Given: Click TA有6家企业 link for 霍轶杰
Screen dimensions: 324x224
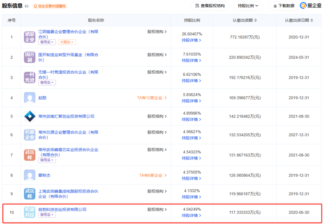Looking at the screenshot, I should click(153, 175).
